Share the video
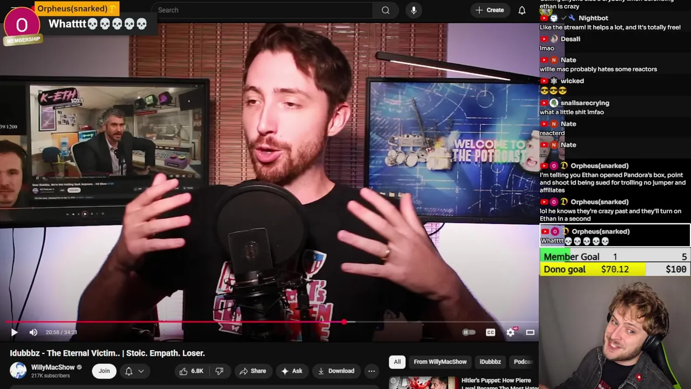Image resolution: width=691 pixels, height=389 pixels. [253, 371]
